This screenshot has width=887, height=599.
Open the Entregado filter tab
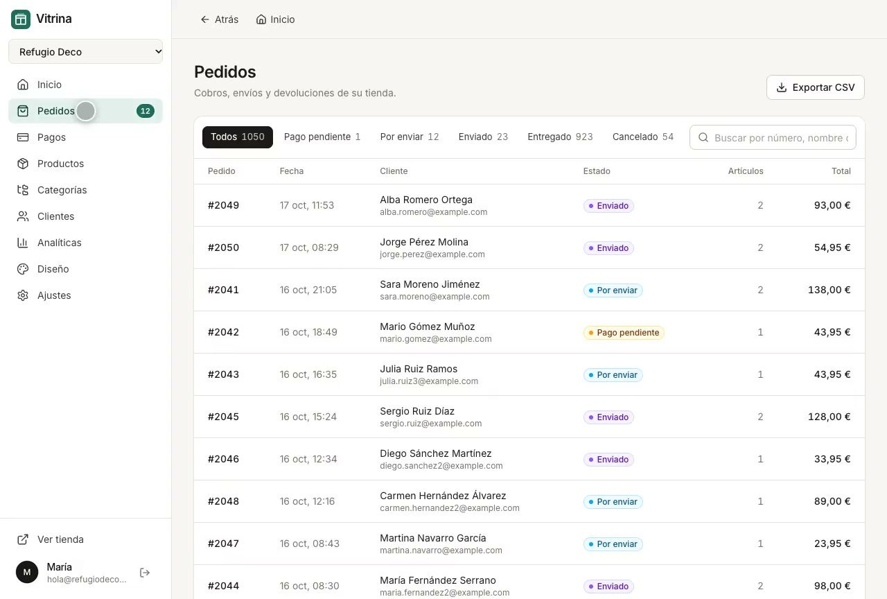click(560, 137)
